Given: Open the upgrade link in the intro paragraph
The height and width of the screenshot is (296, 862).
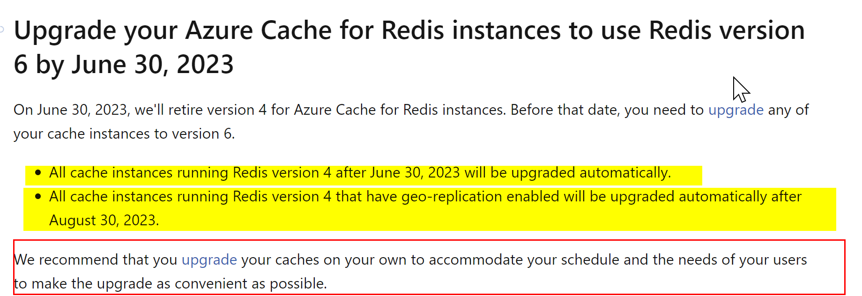Looking at the screenshot, I should tap(736, 110).
